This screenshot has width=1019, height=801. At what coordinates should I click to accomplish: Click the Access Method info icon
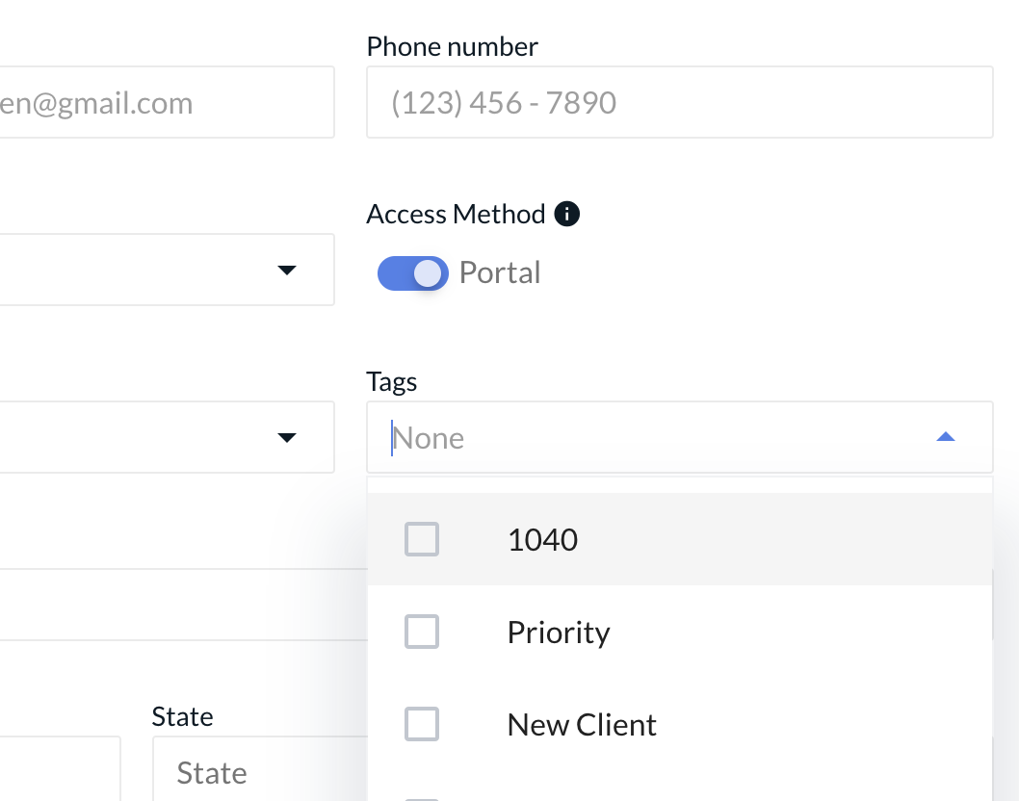(x=567, y=214)
